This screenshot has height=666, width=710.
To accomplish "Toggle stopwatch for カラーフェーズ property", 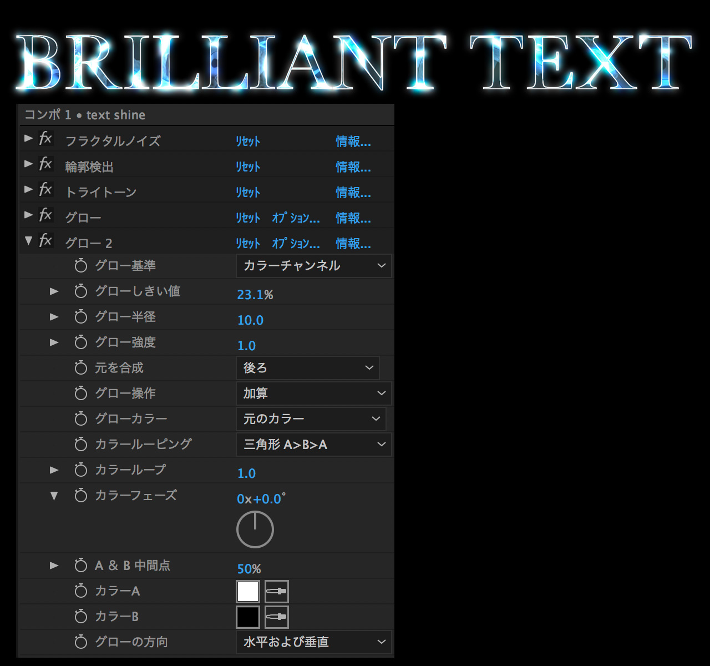I will (81, 496).
